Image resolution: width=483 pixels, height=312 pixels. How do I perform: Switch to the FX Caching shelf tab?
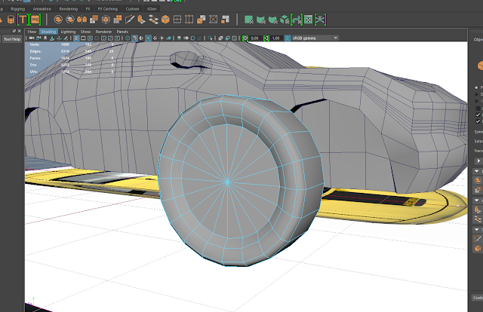coord(108,9)
